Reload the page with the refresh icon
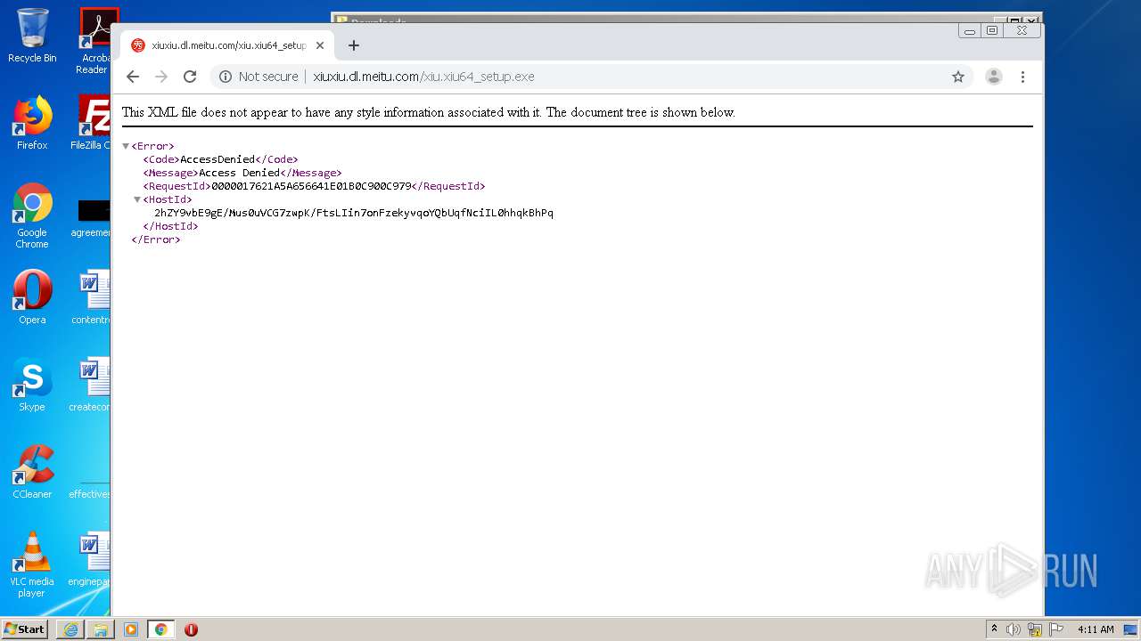This screenshot has height=641, width=1141. tap(190, 77)
